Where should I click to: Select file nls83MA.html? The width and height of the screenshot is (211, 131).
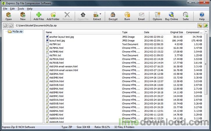click(56, 74)
